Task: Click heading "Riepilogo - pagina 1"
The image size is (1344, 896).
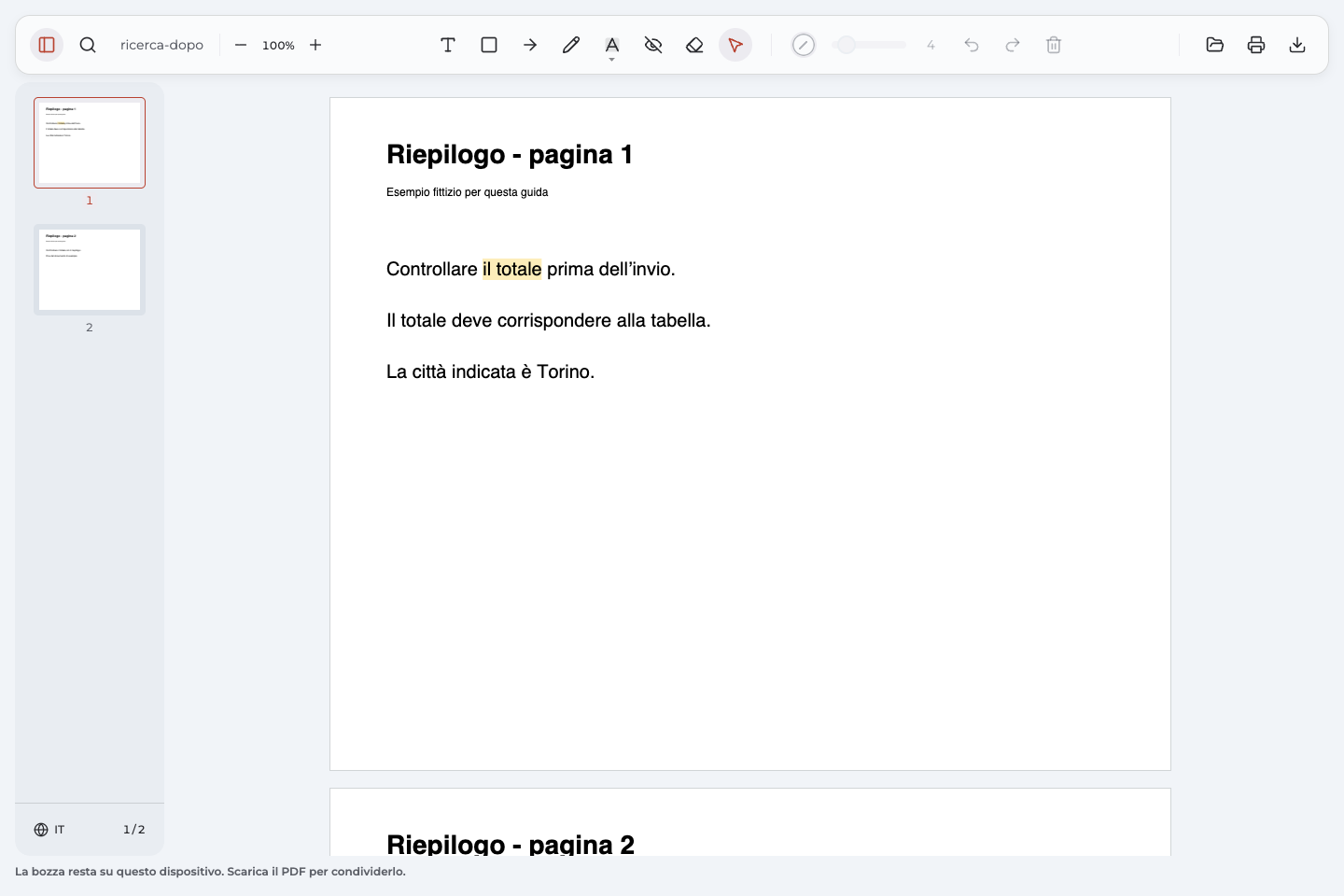Action: click(x=510, y=154)
